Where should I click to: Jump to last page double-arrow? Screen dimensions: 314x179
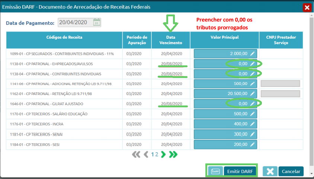pyautogui.click(x=173, y=154)
